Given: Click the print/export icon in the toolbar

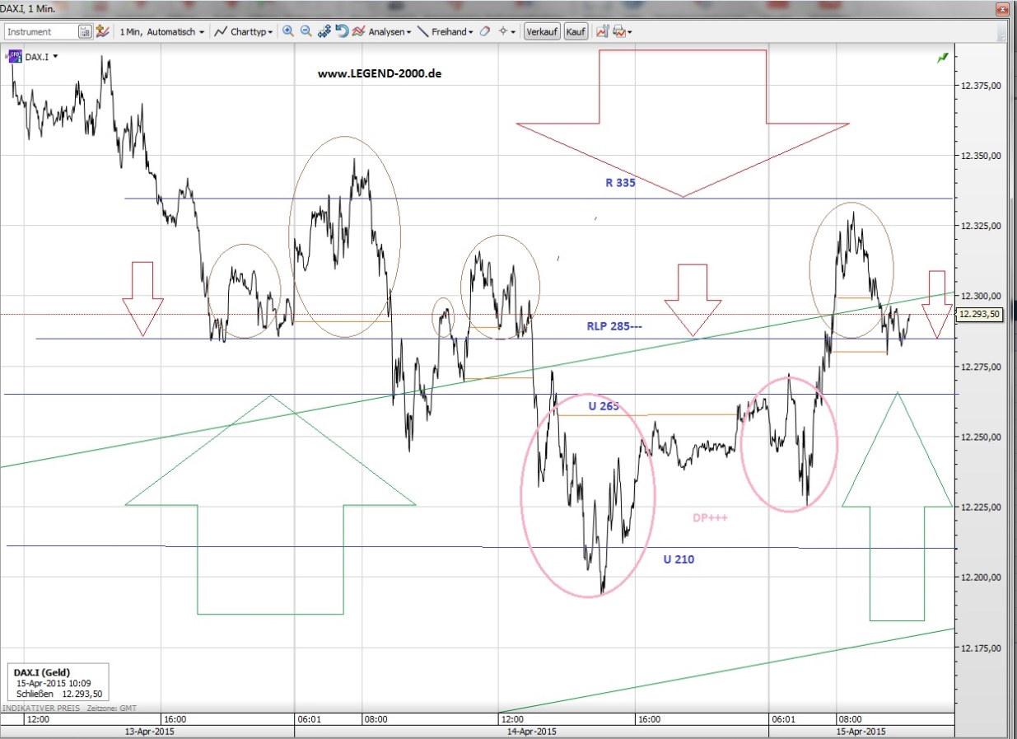Looking at the screenshot, I should pyautogui.click(x=618, y=31).
